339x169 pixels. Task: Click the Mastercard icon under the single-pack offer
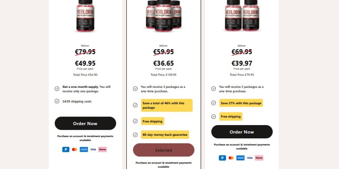75,150
